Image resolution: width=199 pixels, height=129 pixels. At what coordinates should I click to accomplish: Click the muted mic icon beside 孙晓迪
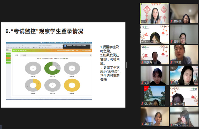tap(172, 62)
